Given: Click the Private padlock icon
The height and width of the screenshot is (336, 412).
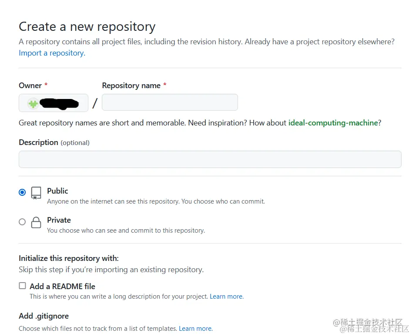Looking at the screenshot, I should click(36, 223).
